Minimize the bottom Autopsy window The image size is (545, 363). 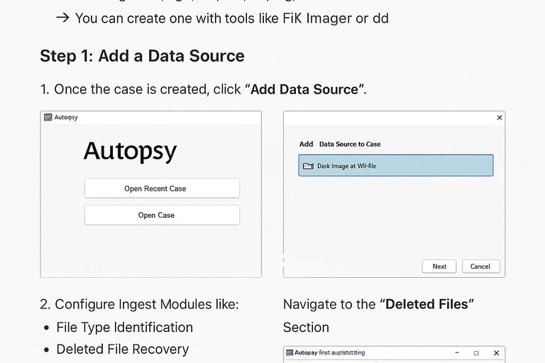pos(457,353)
